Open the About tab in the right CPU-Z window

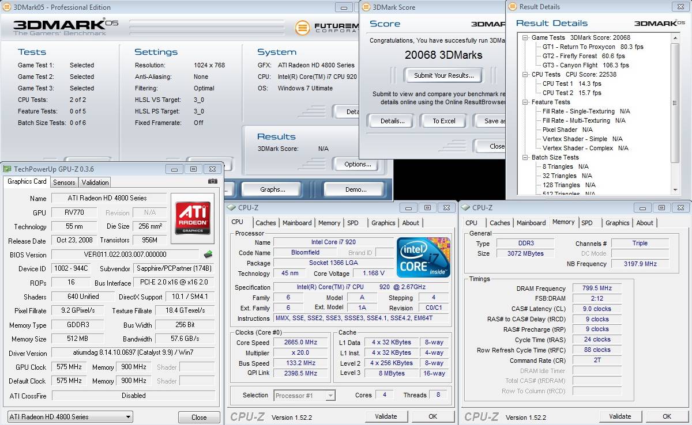click(645, 223)
